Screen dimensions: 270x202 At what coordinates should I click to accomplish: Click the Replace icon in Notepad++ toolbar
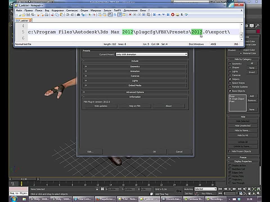click(83, 15)
